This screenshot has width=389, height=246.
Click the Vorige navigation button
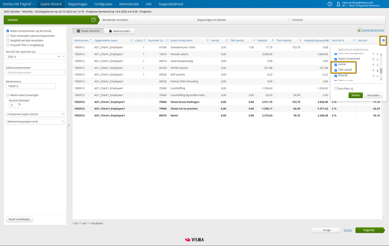coord(326,230)
